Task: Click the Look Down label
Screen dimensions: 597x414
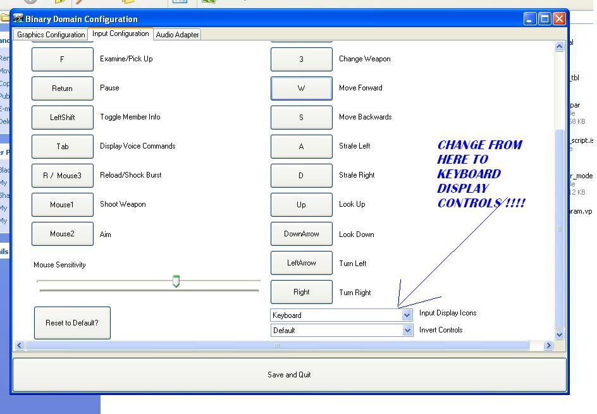Action: pyautogui.click(x=357, y=234)
